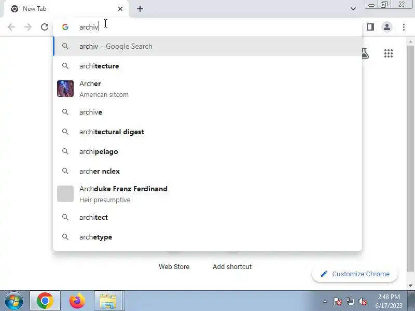Show hidden system tray icons

point(325,301)
